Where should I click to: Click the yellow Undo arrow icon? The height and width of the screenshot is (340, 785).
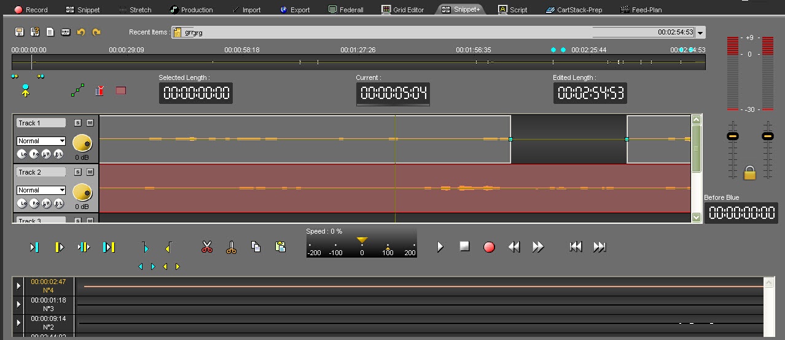pos(81,32)
